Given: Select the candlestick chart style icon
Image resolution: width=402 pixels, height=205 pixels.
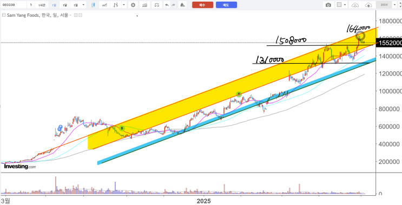Looking at the screenshot, I should point(94,5).
